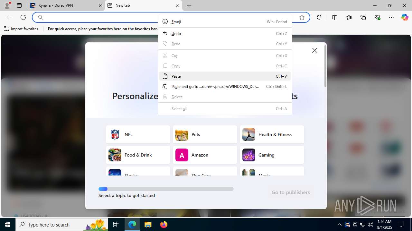The height and width of the screenshot is (231, 412).
Task: Click the NFL shield logo
Action: [115, 134]
